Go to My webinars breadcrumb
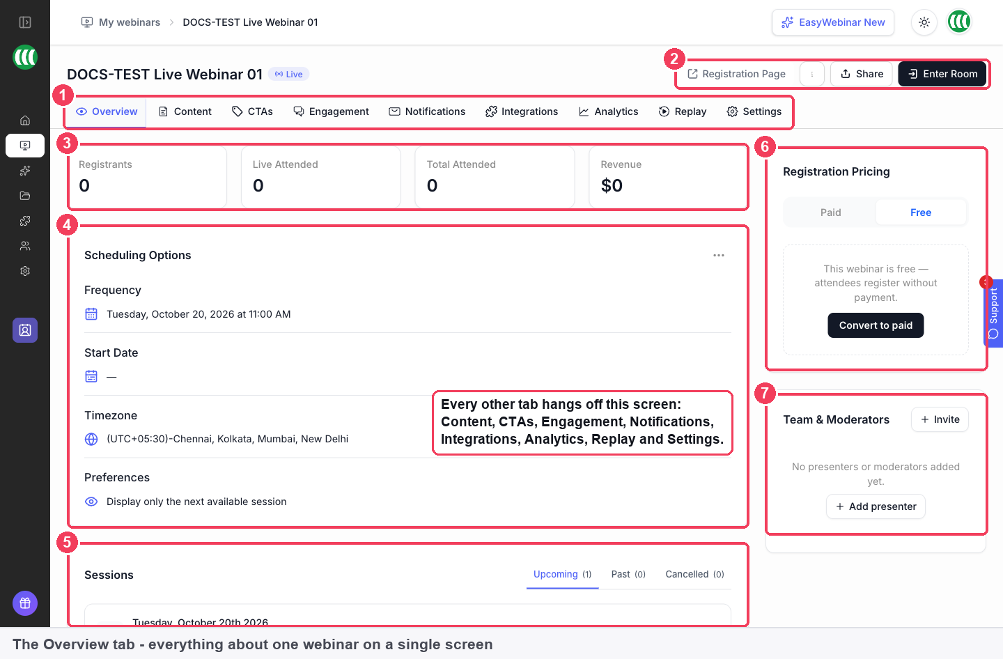The height and width of the screenshot is (659, 1003). [121, 22]
